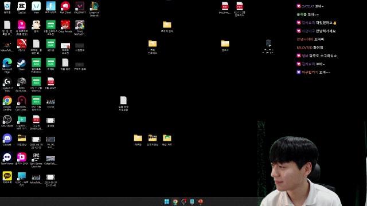
Task: Launch TeamViewer from the desktop
Action: [7, 159]
